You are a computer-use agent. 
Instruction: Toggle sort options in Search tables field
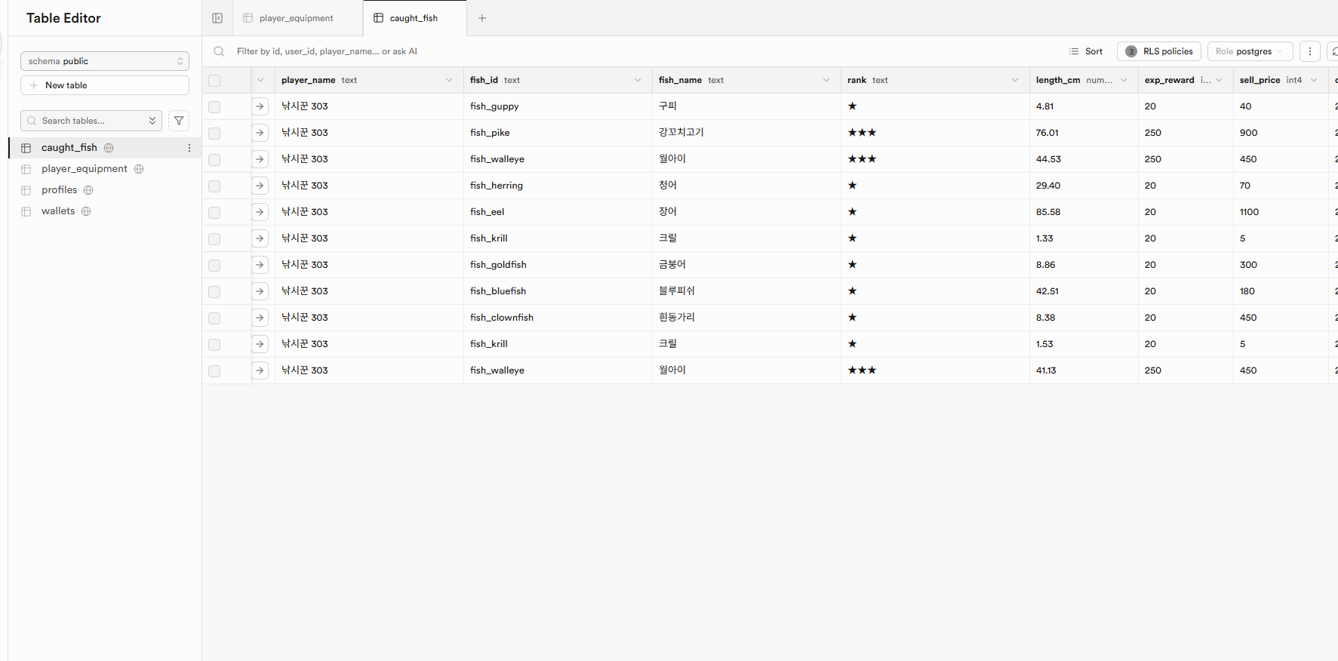pos(152,121)
